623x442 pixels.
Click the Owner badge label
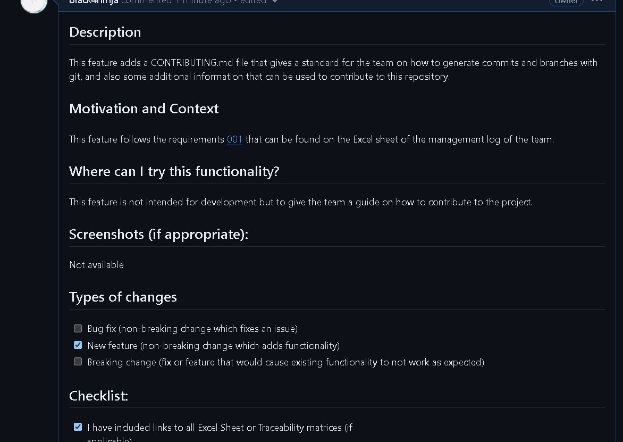566,2
